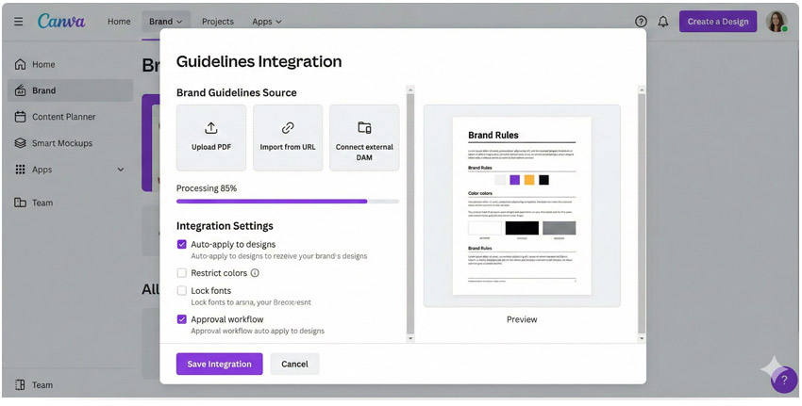Screen dimensions: 802x406
Task: Open the help question mark icon in header
Action: point(641,22)
